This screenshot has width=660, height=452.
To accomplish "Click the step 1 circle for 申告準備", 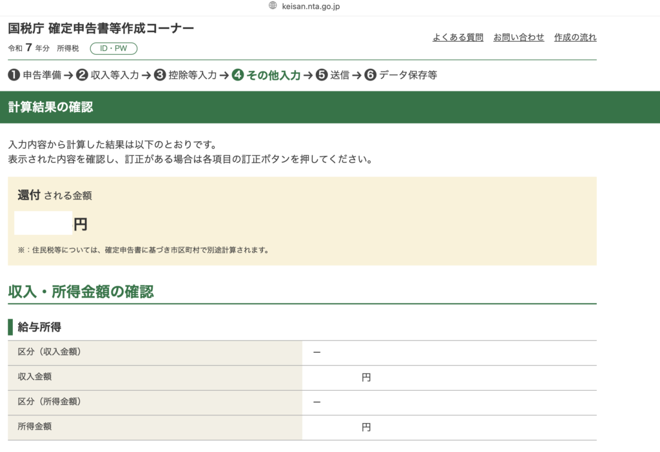I will click(14, 75).
